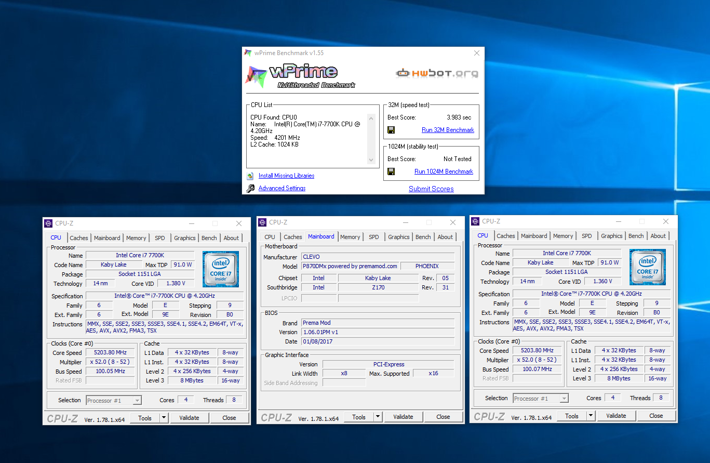Viewport: 710px width, 463px height.
Task: Click the Intel Core i7 badge in the leftmost CPU-Z window
Action: [x=220, y=269]
